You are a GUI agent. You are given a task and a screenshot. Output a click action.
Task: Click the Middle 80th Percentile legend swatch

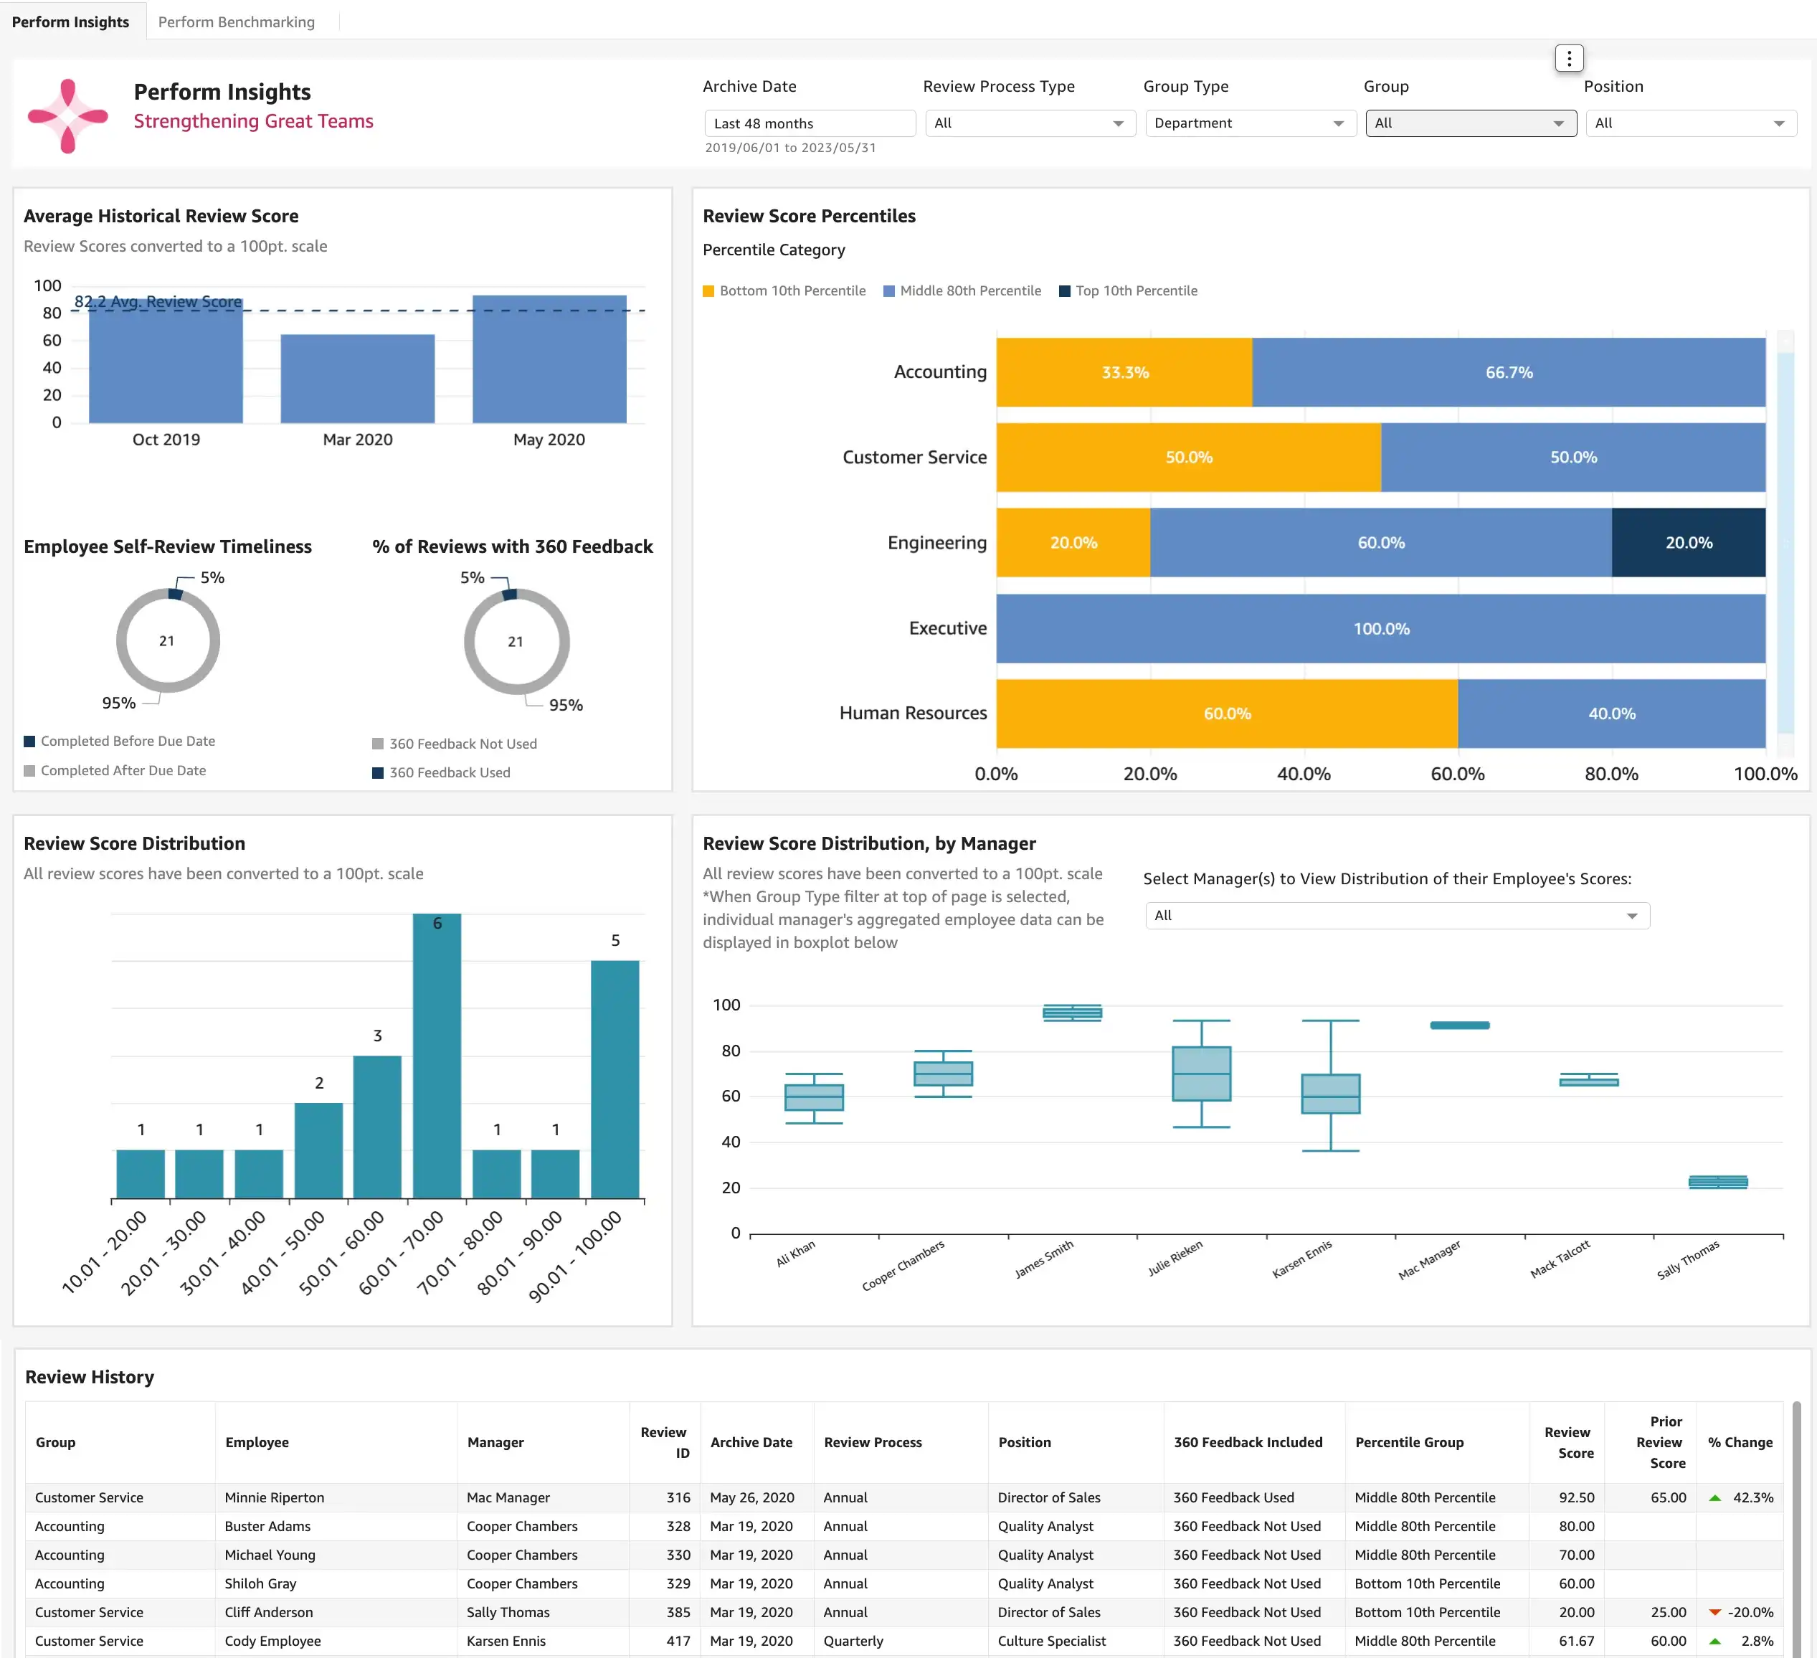(888, 290)
